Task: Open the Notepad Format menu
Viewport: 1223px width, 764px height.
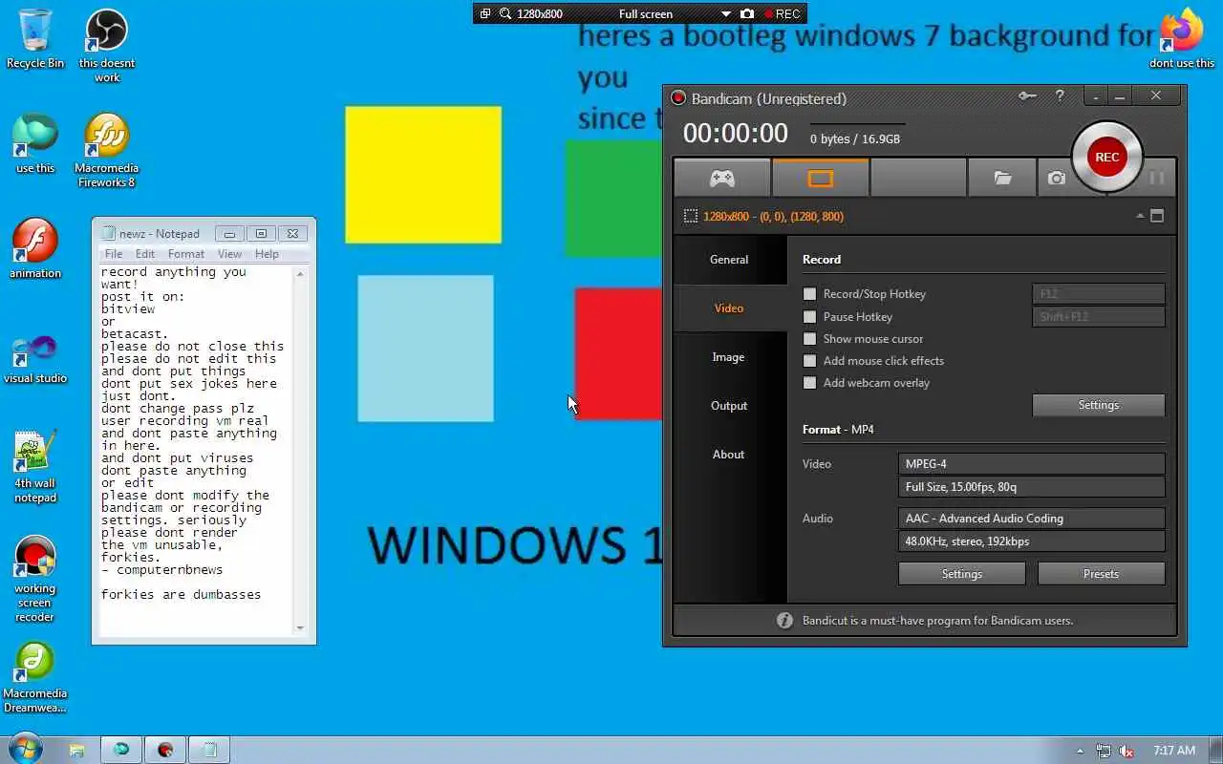Action: point(186,254)
